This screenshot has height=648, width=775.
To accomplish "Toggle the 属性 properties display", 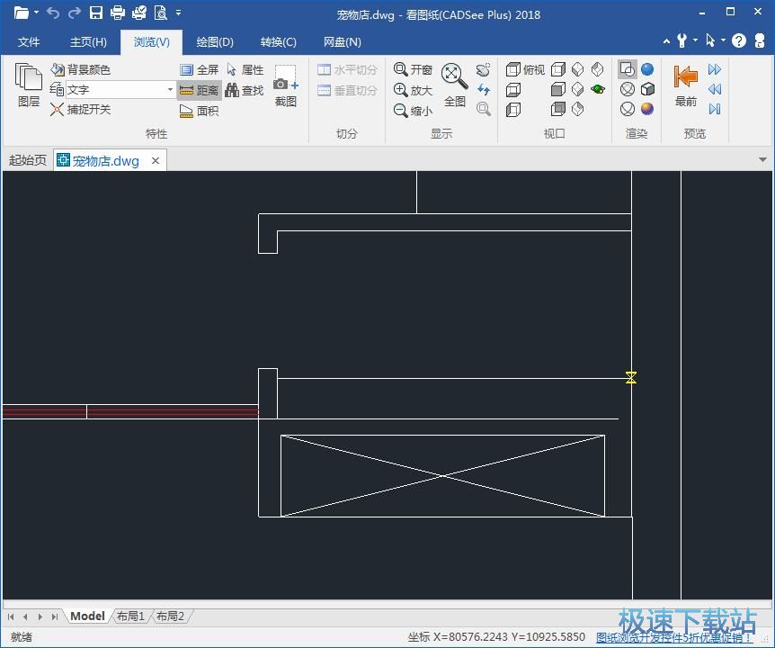I will click(244, 68).
